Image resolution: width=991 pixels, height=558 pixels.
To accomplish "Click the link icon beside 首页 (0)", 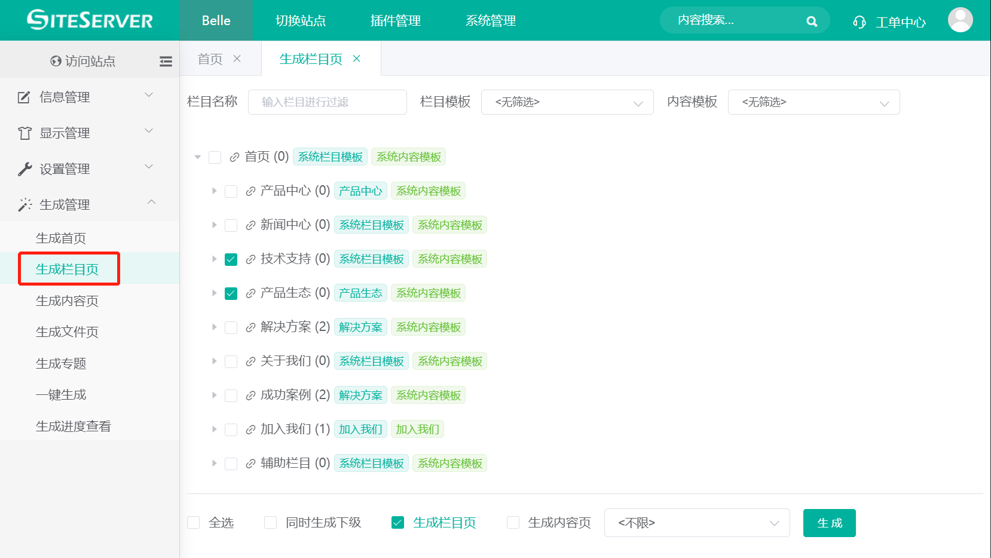I will pyautogui.click(x=235, y=157).
